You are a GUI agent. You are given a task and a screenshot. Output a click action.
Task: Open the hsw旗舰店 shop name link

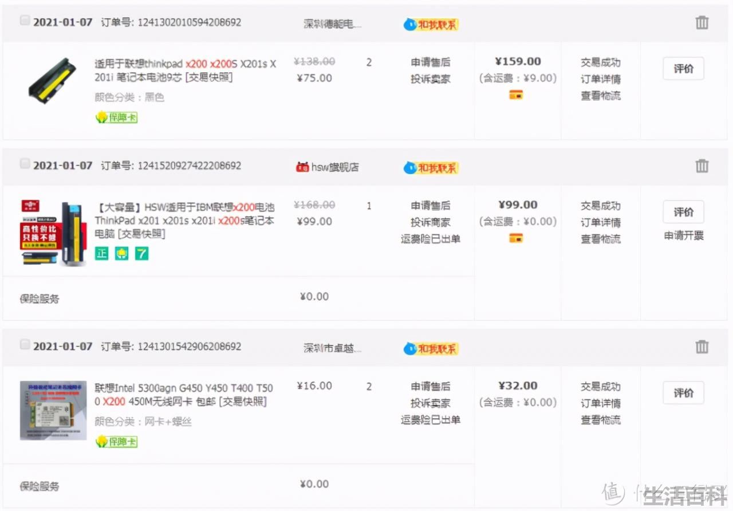335,167
